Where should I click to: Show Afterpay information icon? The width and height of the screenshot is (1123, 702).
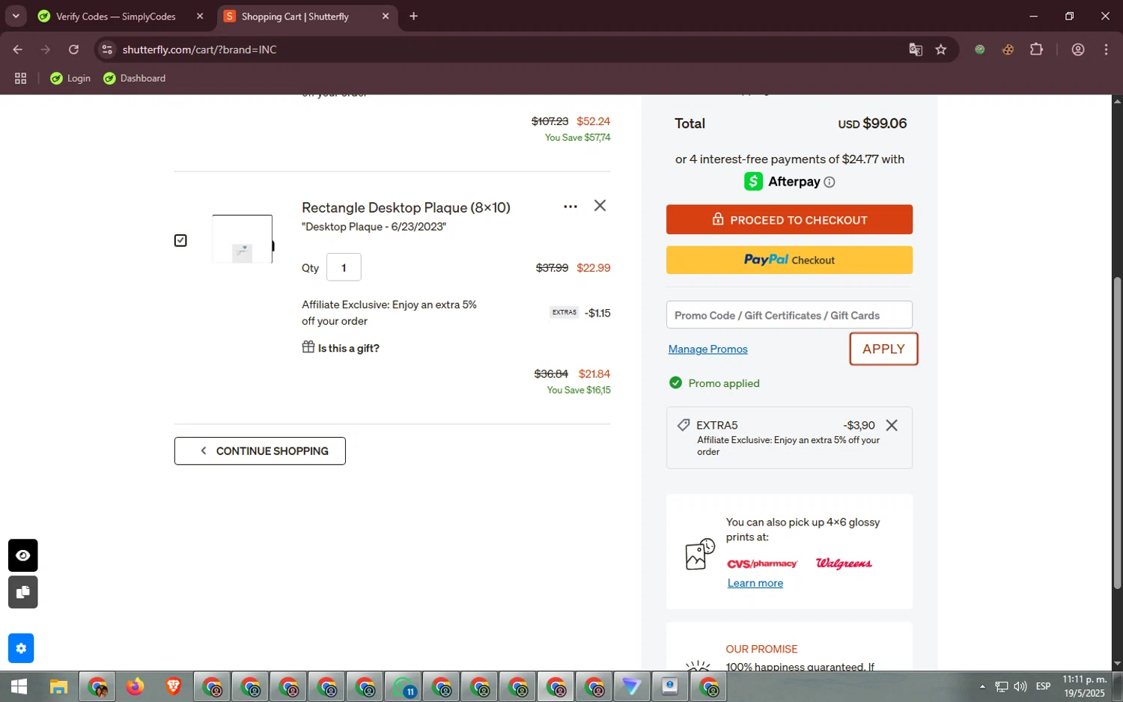point(830,182)
